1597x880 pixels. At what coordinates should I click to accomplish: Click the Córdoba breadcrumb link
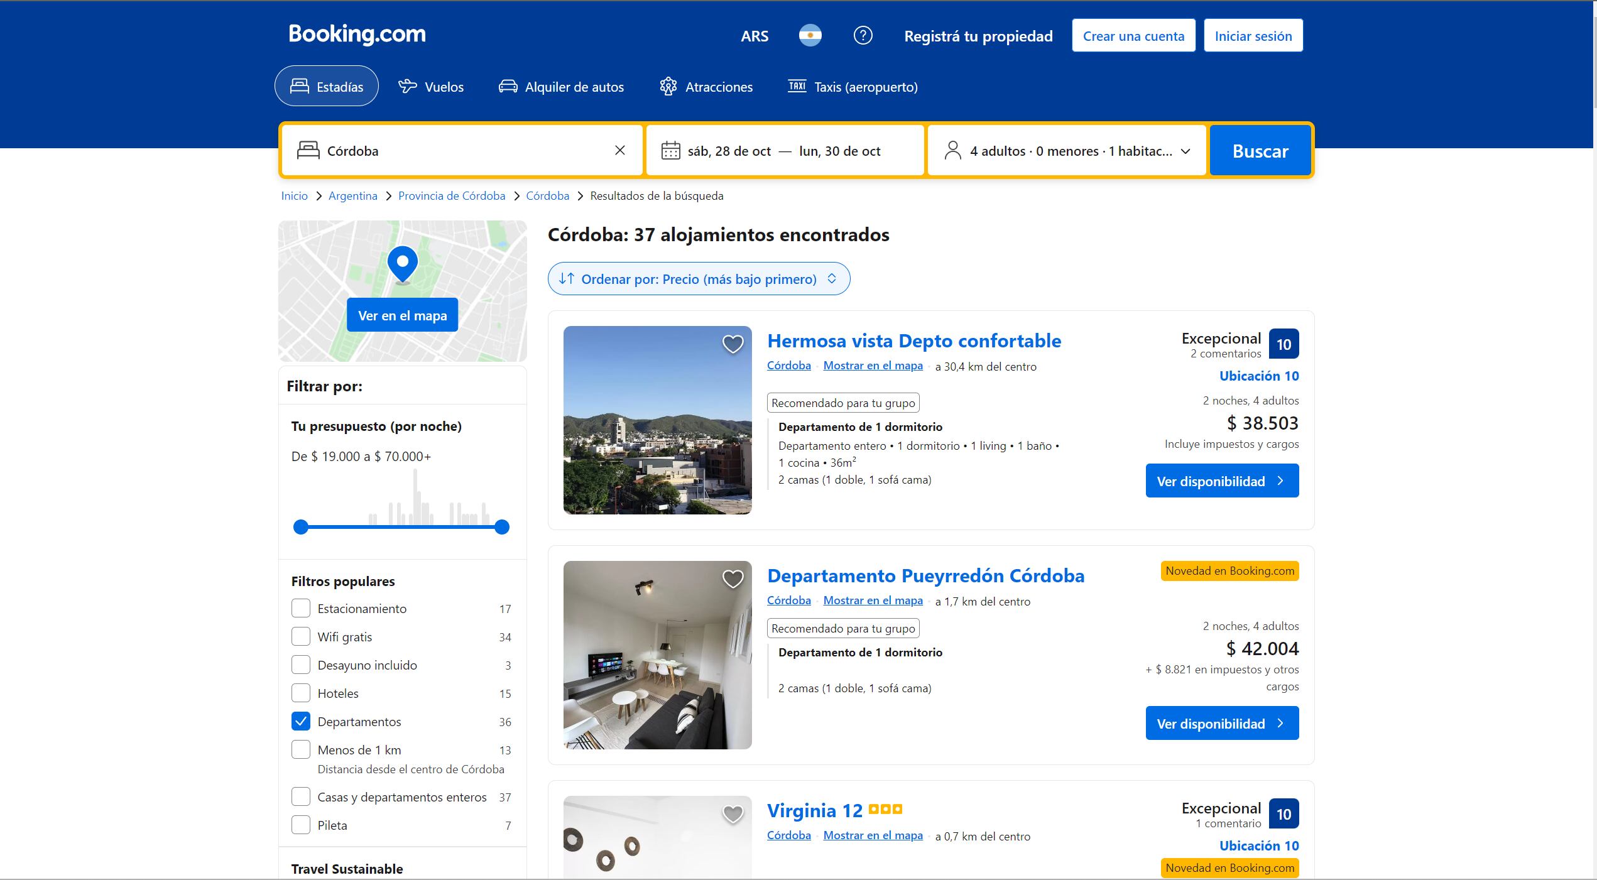[x=547, y=196]
